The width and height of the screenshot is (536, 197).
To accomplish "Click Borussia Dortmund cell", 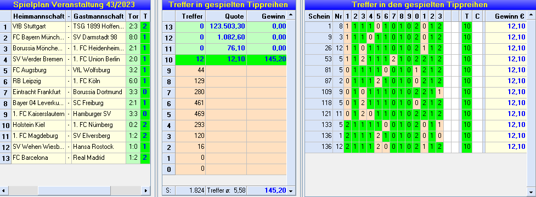I will (99, 92).
